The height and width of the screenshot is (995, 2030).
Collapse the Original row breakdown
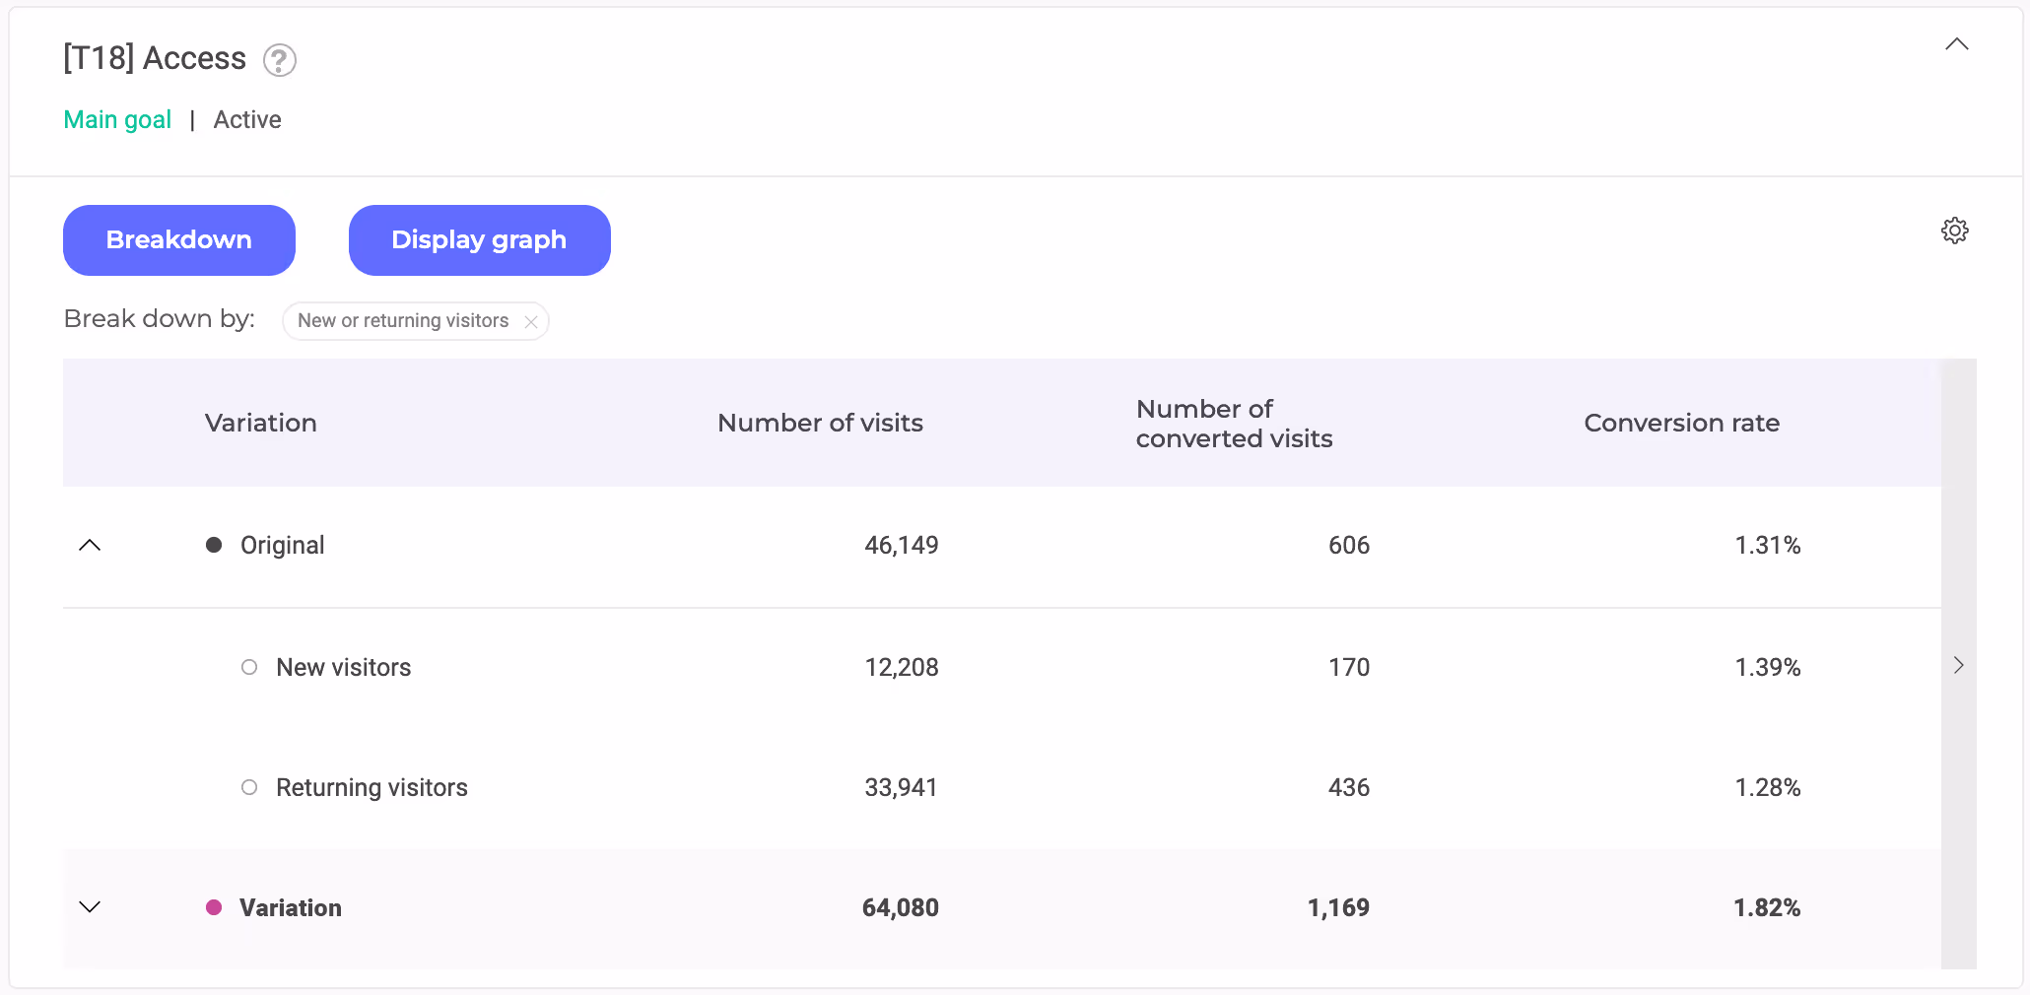coord(90,546)
